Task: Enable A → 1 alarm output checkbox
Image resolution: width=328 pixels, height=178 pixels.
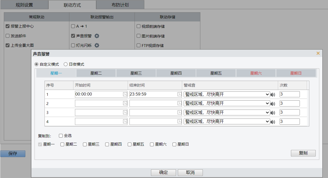Action: point(73,26)
